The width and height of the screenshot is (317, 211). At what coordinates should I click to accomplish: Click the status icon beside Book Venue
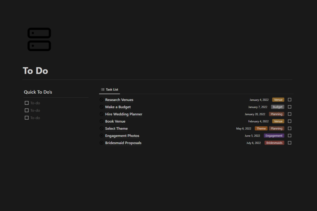102,121
